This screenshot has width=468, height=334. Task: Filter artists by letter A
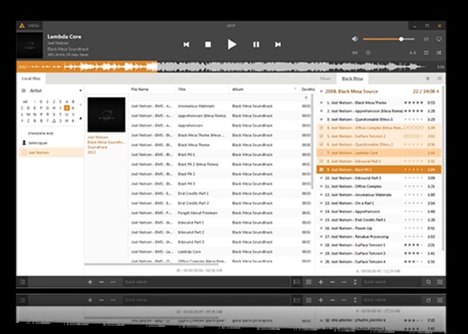67,102
